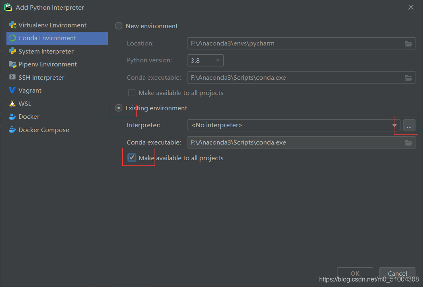Click the Python version: label
Viewport: 423px width, 287px height.
[149, 60]
